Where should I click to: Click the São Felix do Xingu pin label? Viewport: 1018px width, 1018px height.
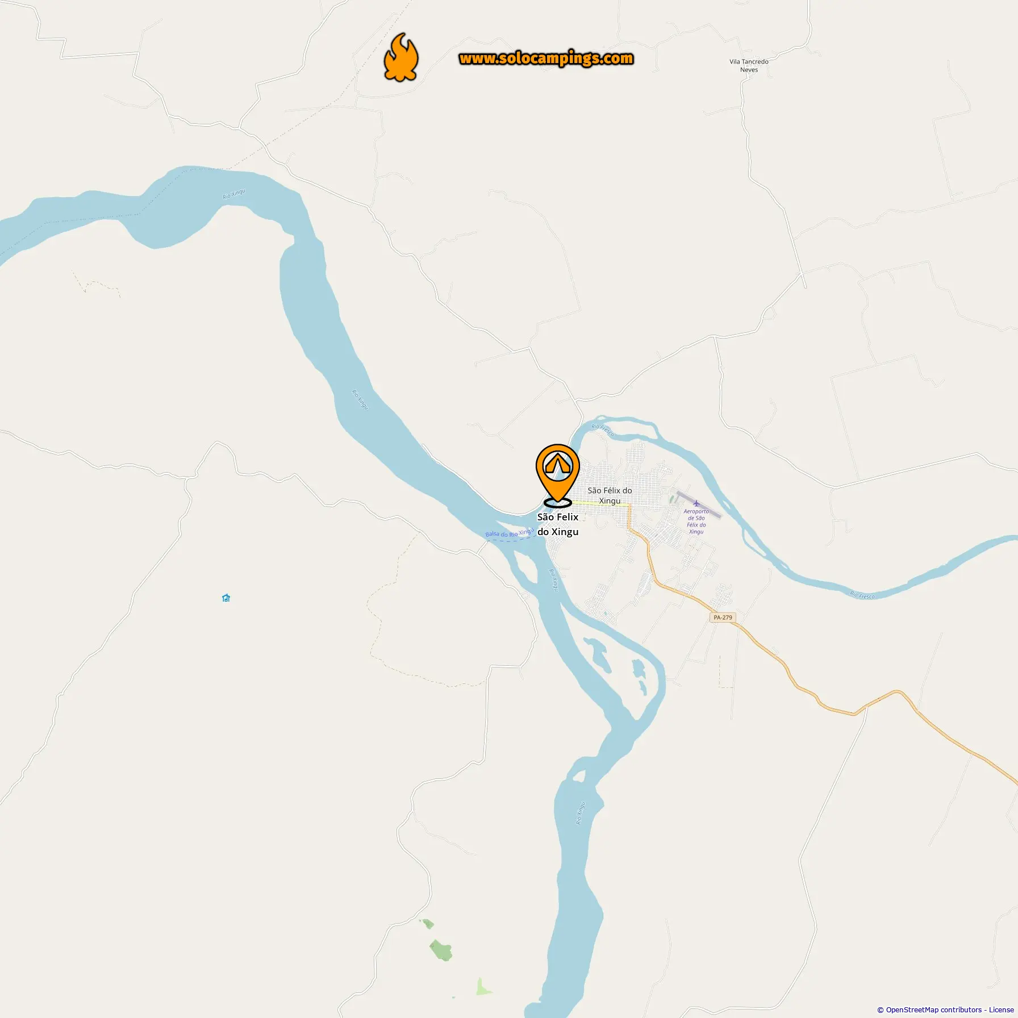558,524
